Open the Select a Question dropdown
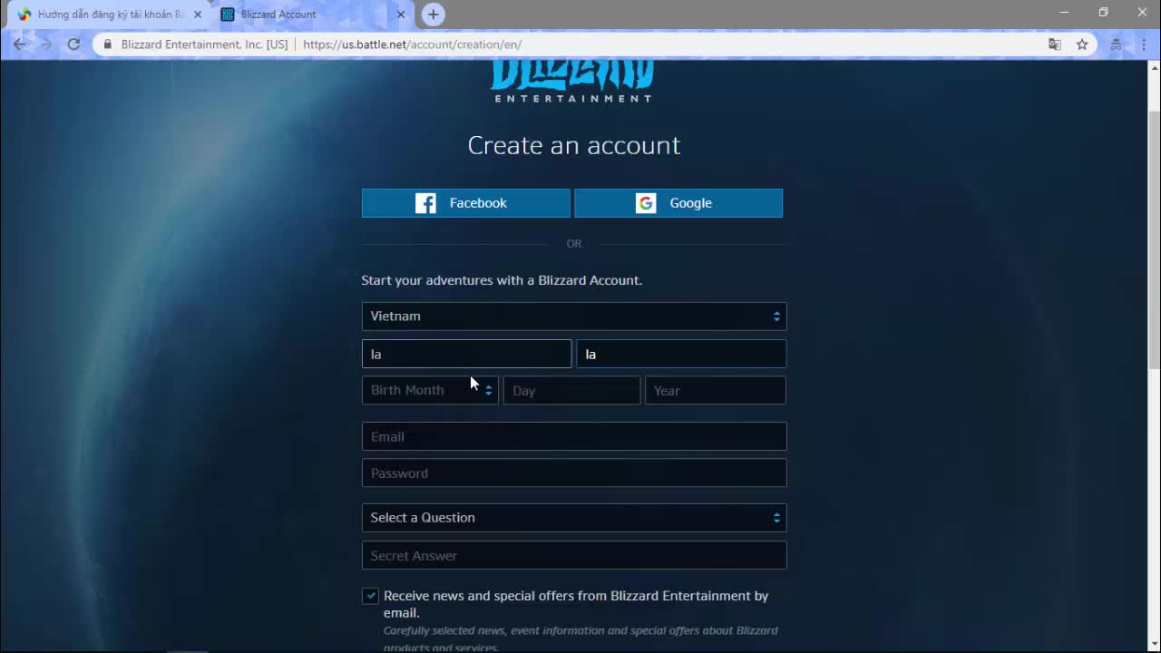 click(x=574, y=518)
